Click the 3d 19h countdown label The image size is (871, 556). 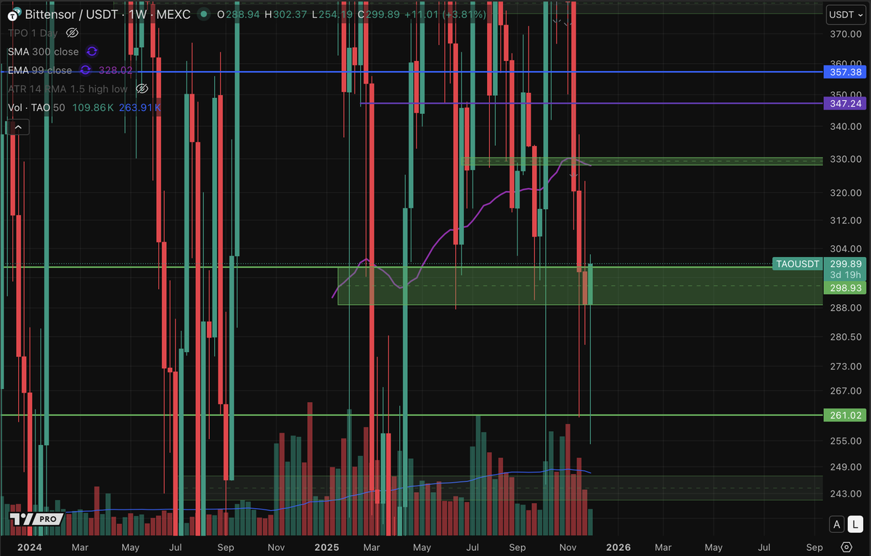[x=845, y=276]
